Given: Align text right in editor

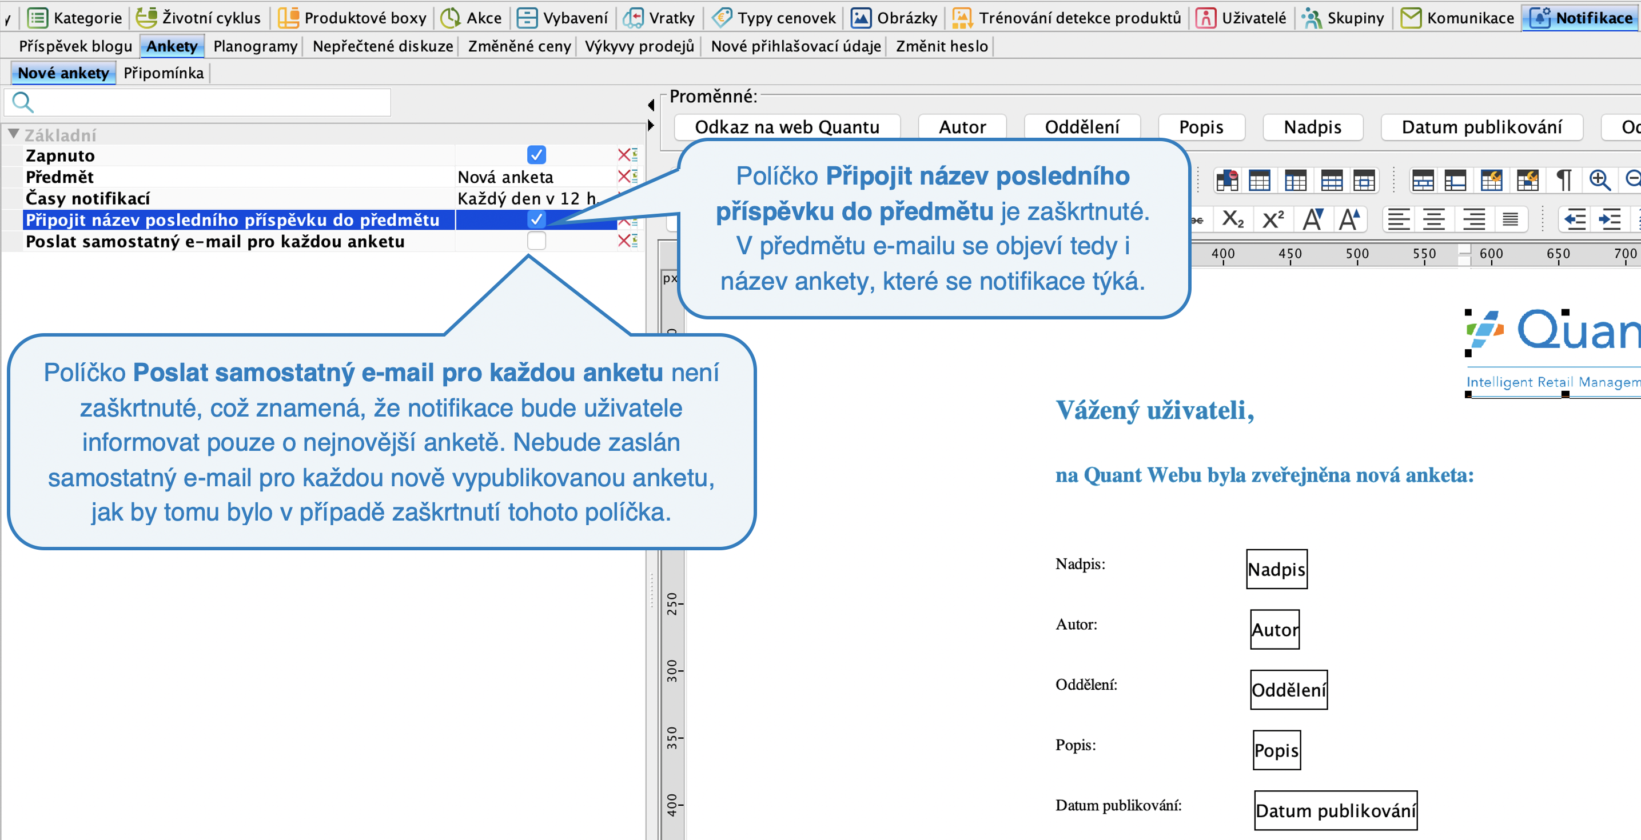Looking at the screenshot, I should (1473, 219).
